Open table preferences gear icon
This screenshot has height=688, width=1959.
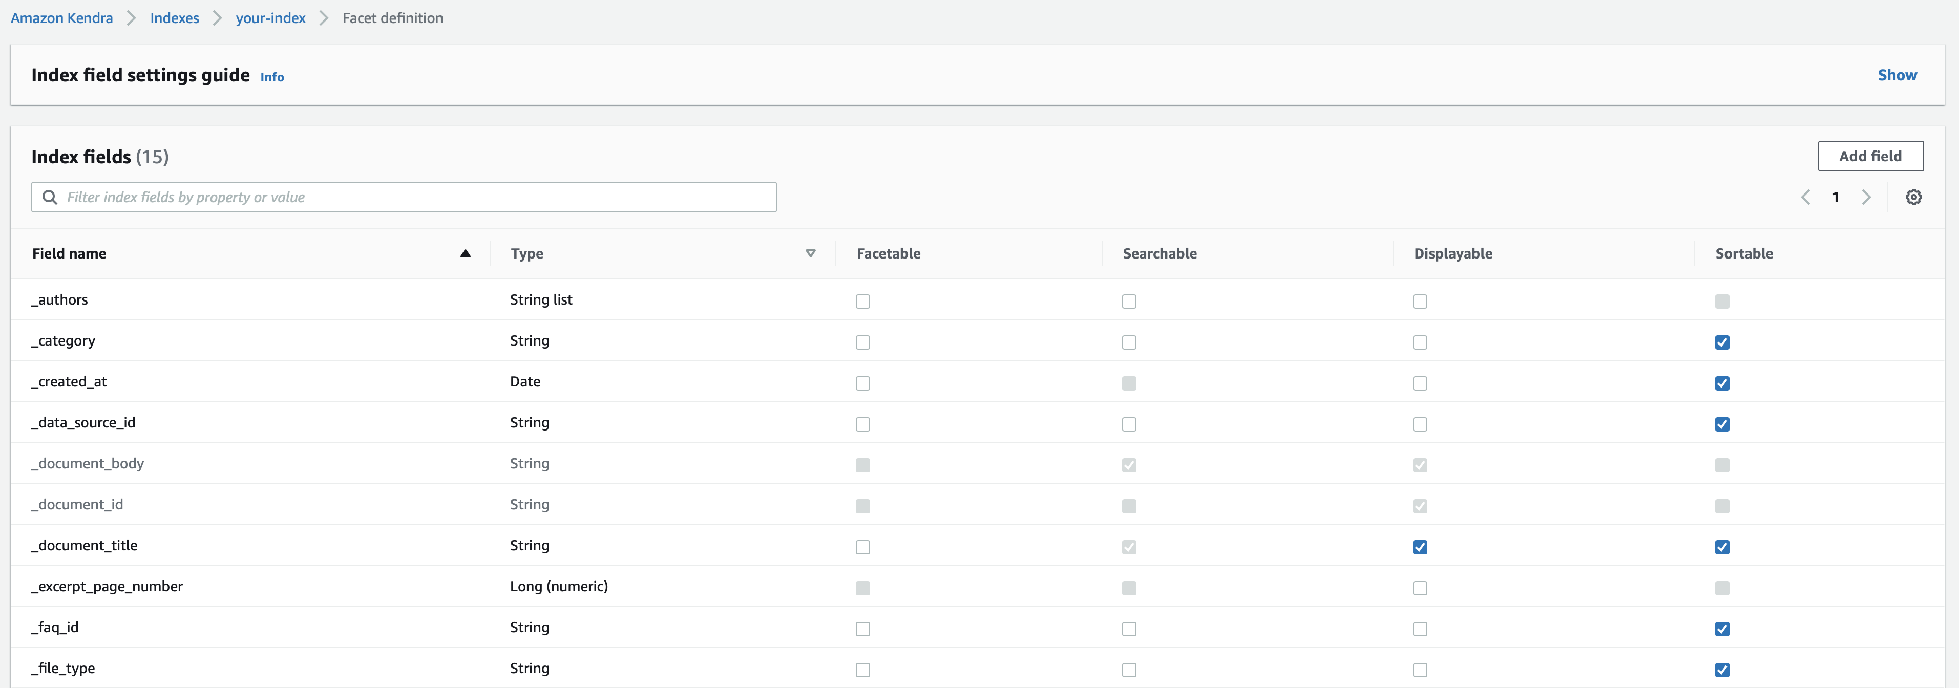[x=1913, y=198]
